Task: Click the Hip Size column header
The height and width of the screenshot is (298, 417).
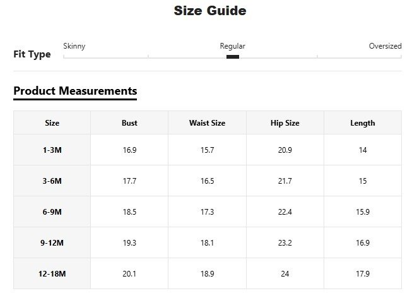Action: [285, 123]
